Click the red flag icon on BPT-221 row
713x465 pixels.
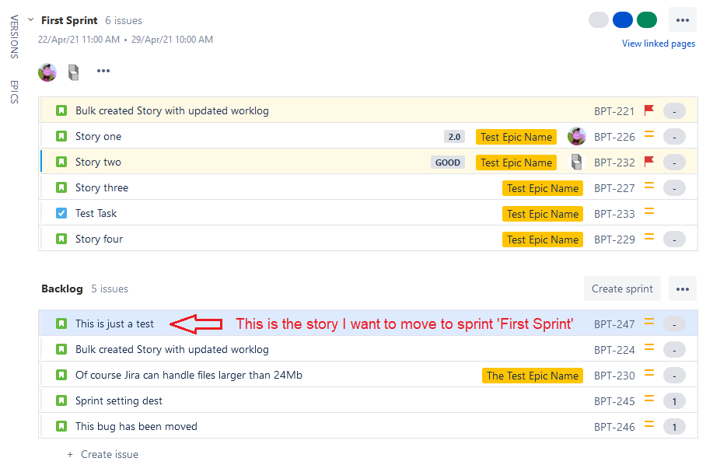coord(651,110)
